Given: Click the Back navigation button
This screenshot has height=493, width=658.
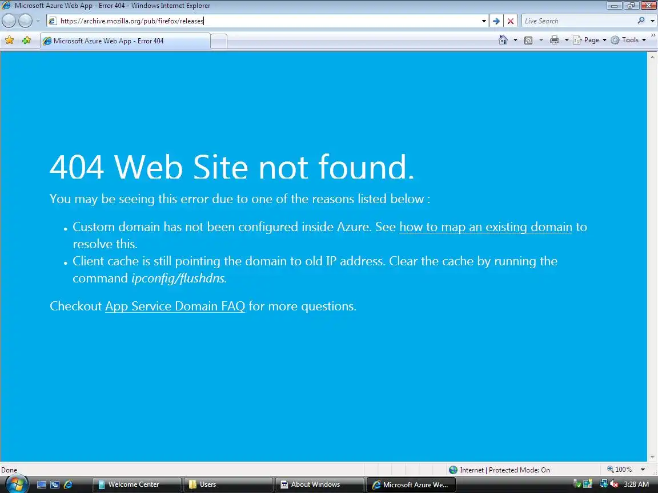Looking at the screenshot, I should click(9, 21).
